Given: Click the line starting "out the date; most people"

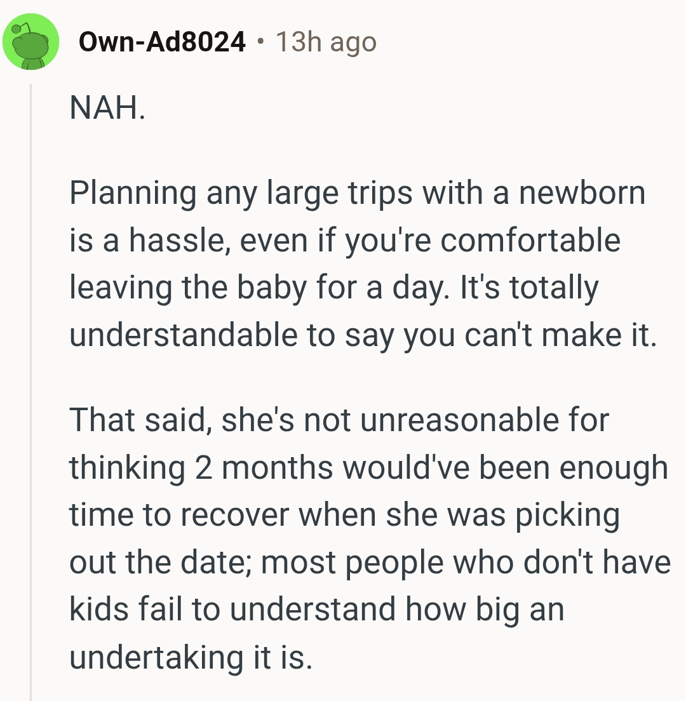Looking at the screenshot, I should pos(370,562).
